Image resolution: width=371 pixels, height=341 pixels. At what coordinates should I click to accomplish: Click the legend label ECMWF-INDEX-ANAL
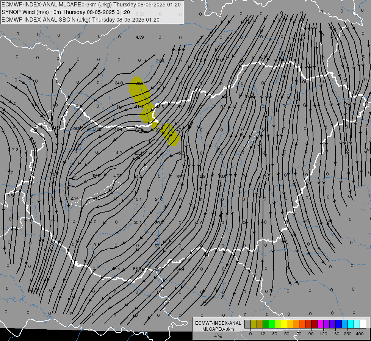[x=218, y=323]
